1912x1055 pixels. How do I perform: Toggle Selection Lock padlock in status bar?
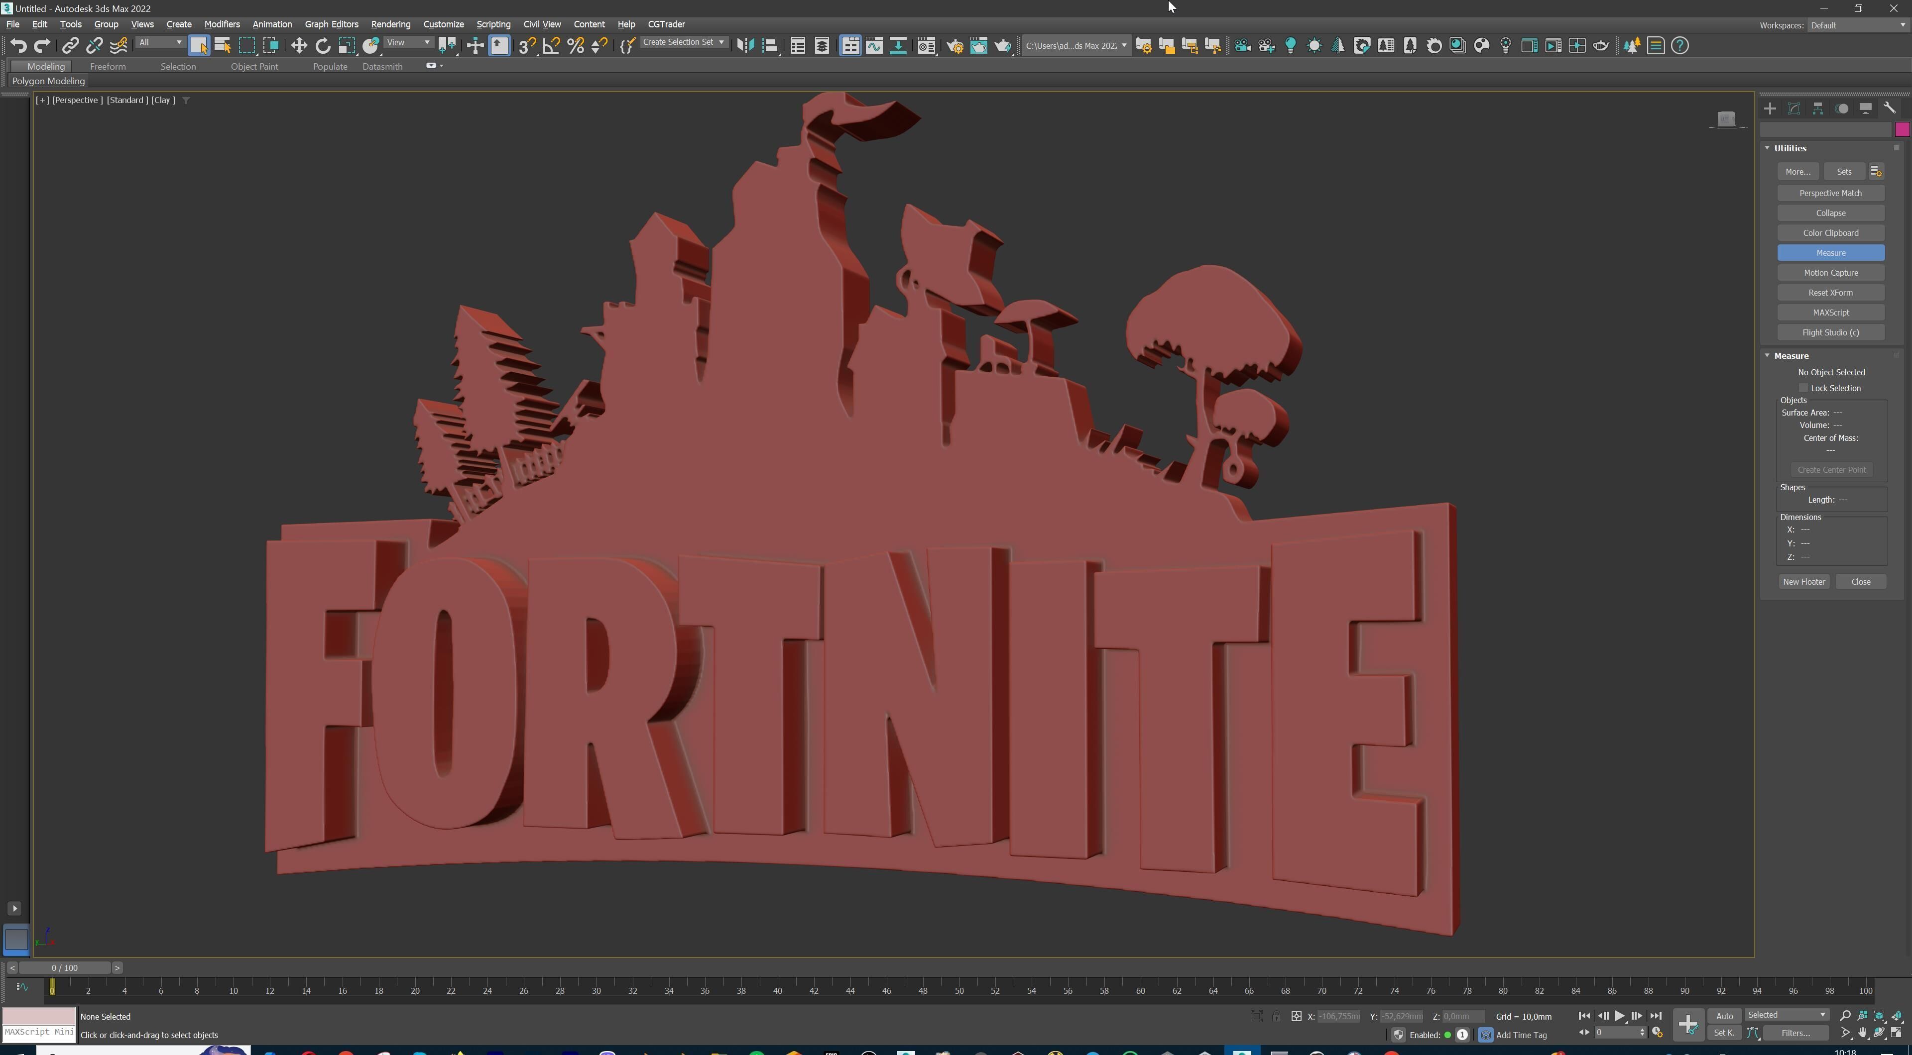click(x=1276, y=1017)
